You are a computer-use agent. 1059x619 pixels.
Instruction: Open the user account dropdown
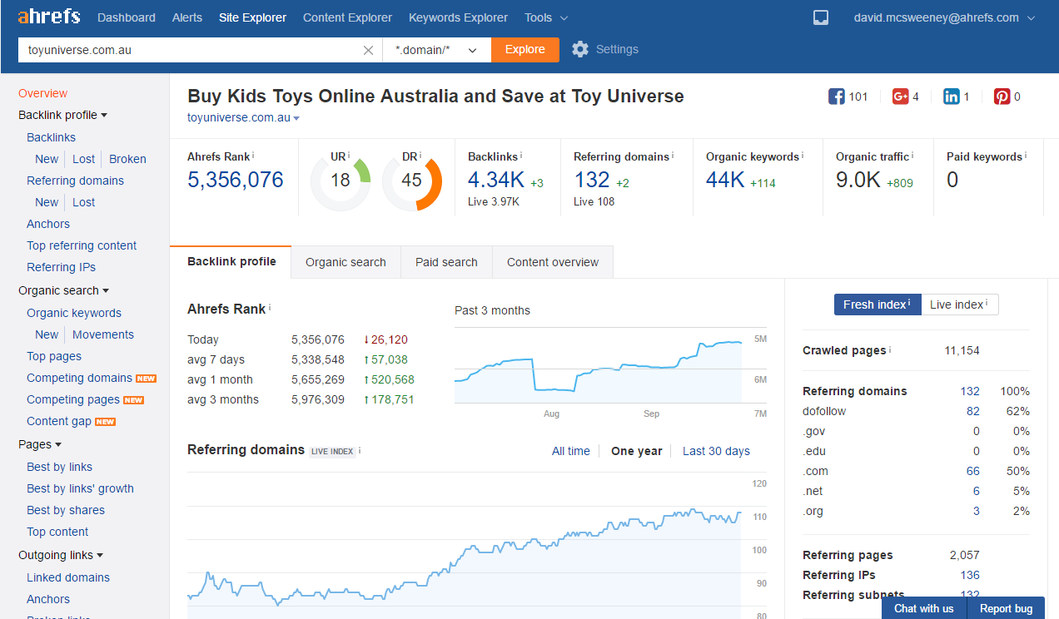tap(944, 17)
